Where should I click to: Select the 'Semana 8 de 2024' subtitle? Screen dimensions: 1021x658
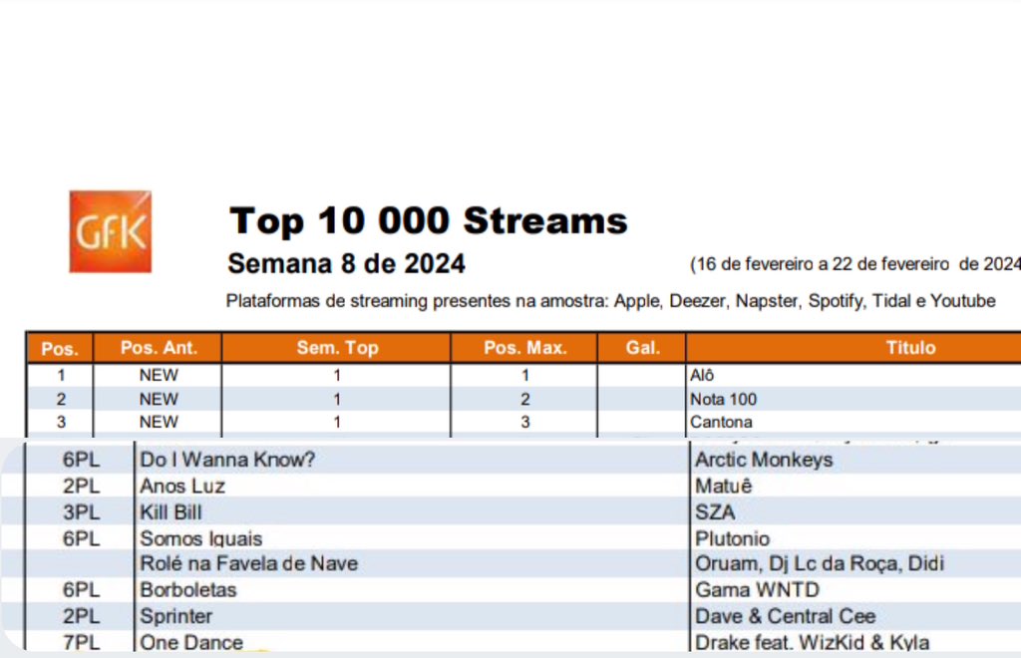[346, 264]
